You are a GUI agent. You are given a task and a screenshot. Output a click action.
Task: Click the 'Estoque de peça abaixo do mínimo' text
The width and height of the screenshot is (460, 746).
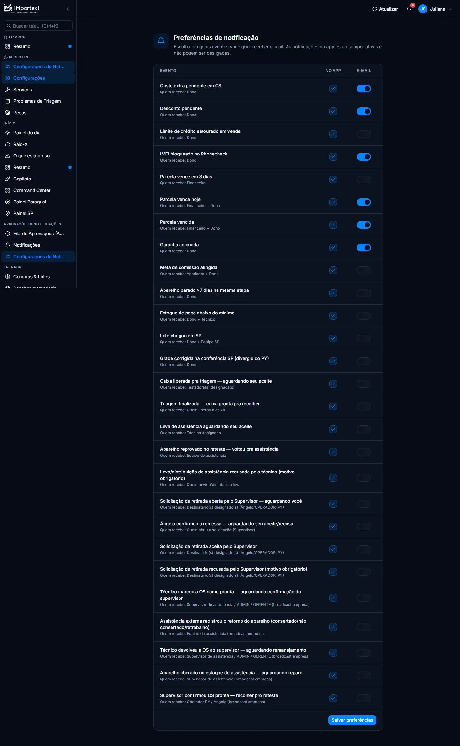(197, 313)
